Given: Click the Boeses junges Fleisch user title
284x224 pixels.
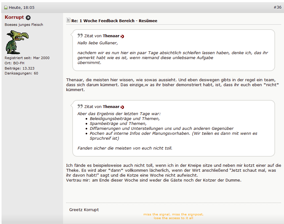Looking at the screenshot, I should [x=24, y=25].
